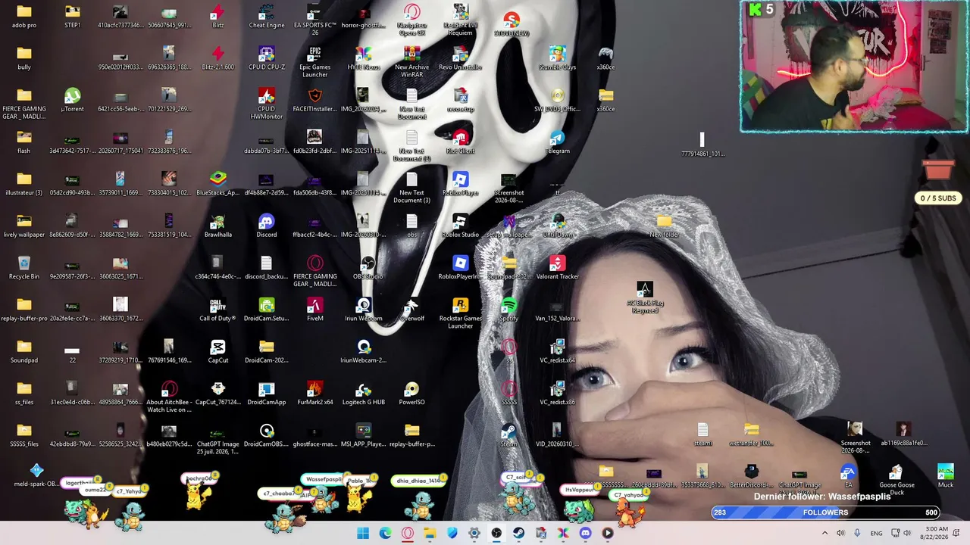The image size is (970, 545).
Task: Select the OBS Studio desktop icon
Action: 368,267
